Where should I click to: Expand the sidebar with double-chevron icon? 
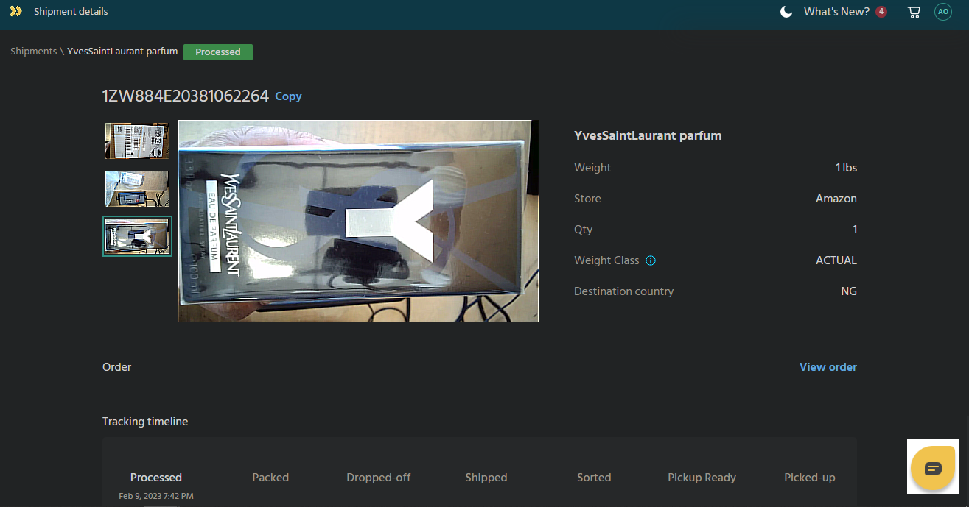pyautogui.click(x=15, y=11)
